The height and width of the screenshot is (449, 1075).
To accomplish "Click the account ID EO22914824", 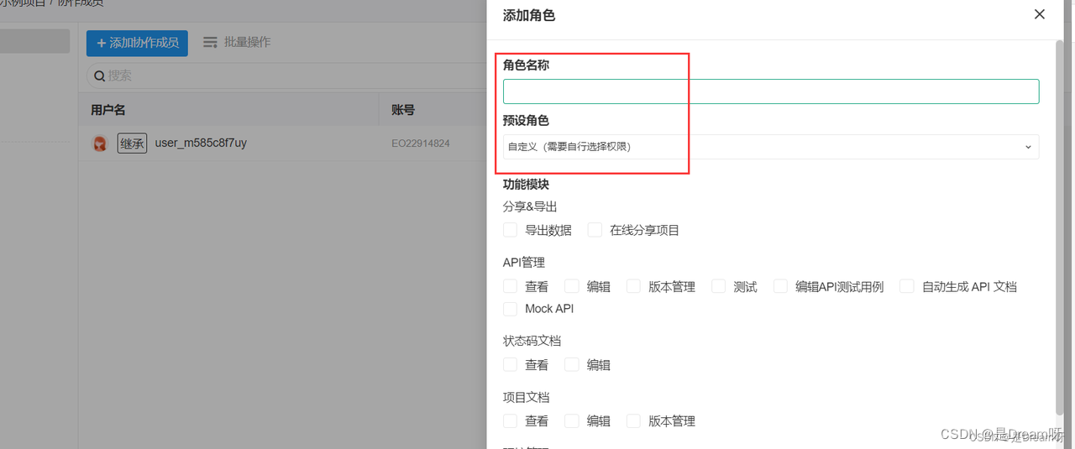I will click(421, 144).
